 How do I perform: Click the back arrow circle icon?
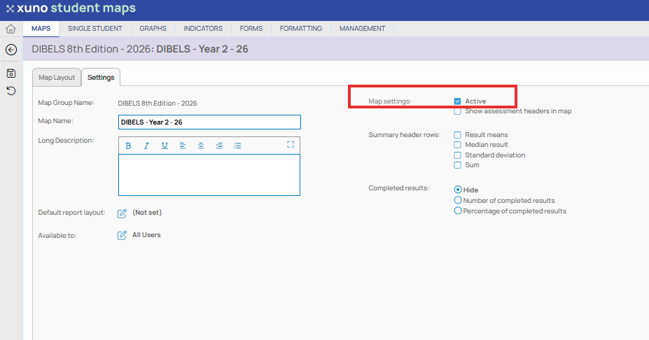[11, 50]
